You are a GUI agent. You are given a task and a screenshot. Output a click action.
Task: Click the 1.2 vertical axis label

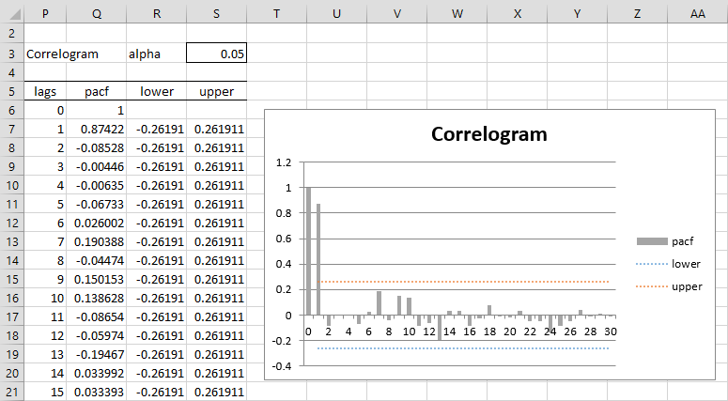(283, 162)
